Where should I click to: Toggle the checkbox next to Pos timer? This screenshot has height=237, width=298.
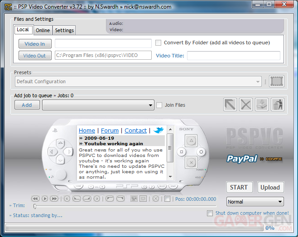(167, 199)
